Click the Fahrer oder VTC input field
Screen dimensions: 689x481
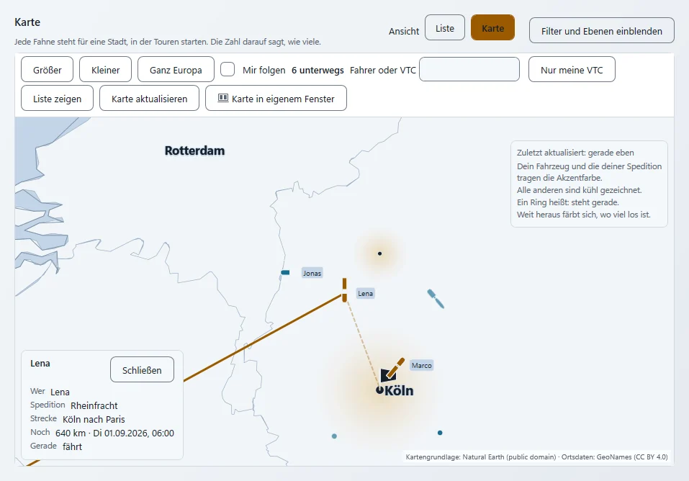click(x=469, y=69)
